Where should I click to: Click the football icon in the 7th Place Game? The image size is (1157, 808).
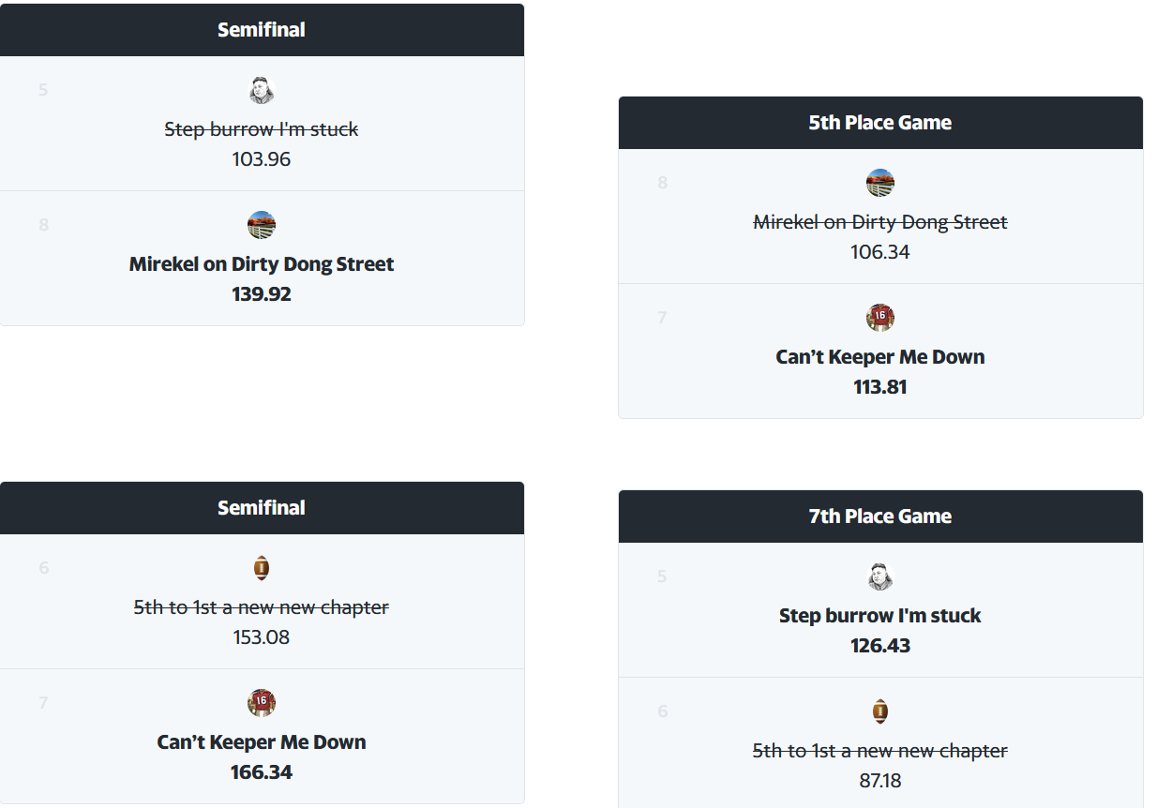pos(880,711)
